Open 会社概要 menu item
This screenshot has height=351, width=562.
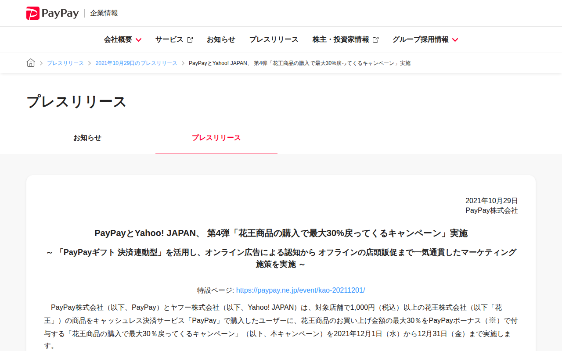pos(118,39)
